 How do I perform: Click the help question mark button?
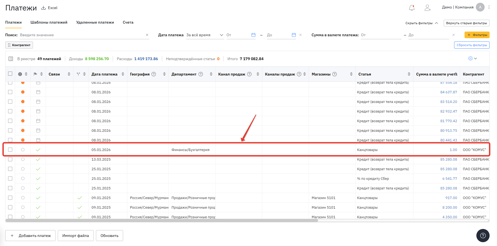tap(483, 236)
